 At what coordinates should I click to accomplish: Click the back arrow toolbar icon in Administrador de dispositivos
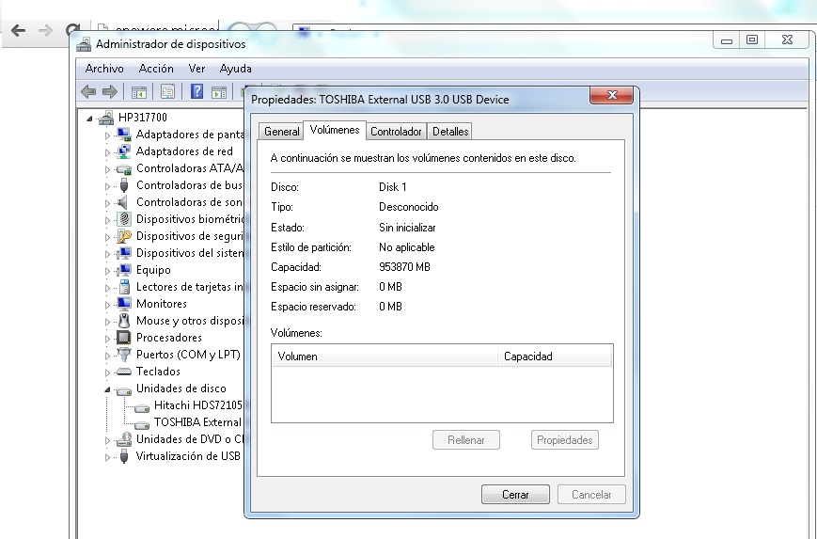coord(88,92)
